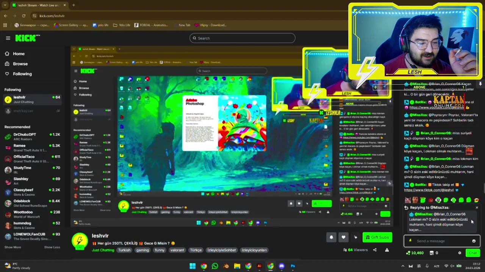The width and height of the screenshot is (485, 272).
Task: Select the İzleyiciyleSohbet tag
Action: point(222,250)
